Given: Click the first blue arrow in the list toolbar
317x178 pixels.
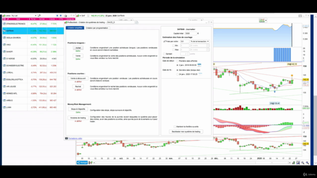Looking at the screenshot, I should click(x=57, y=15).
